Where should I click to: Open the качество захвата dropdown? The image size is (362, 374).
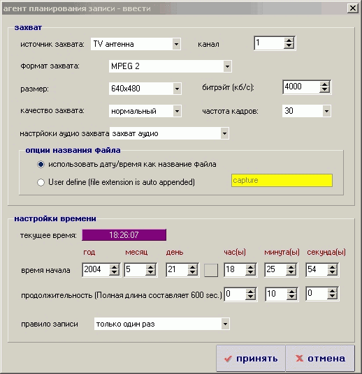point(177,111)
